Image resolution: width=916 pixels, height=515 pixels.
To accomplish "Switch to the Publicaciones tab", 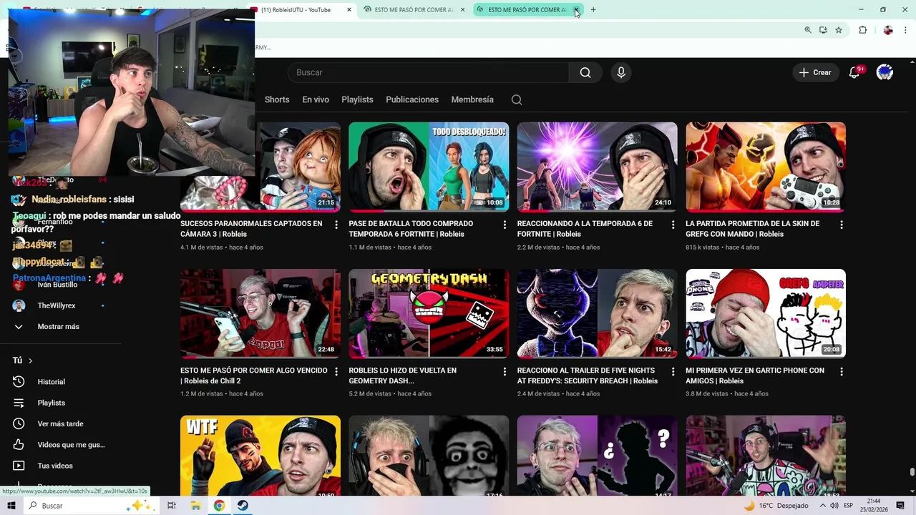I will 412,99.
